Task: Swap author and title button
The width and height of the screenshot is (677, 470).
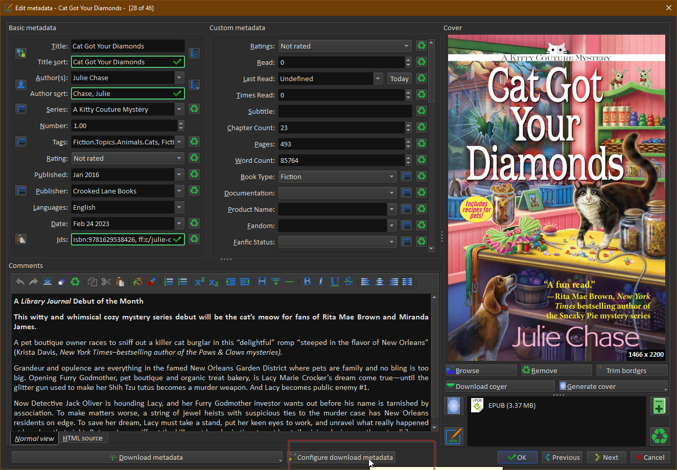Action: coord(21,53)
